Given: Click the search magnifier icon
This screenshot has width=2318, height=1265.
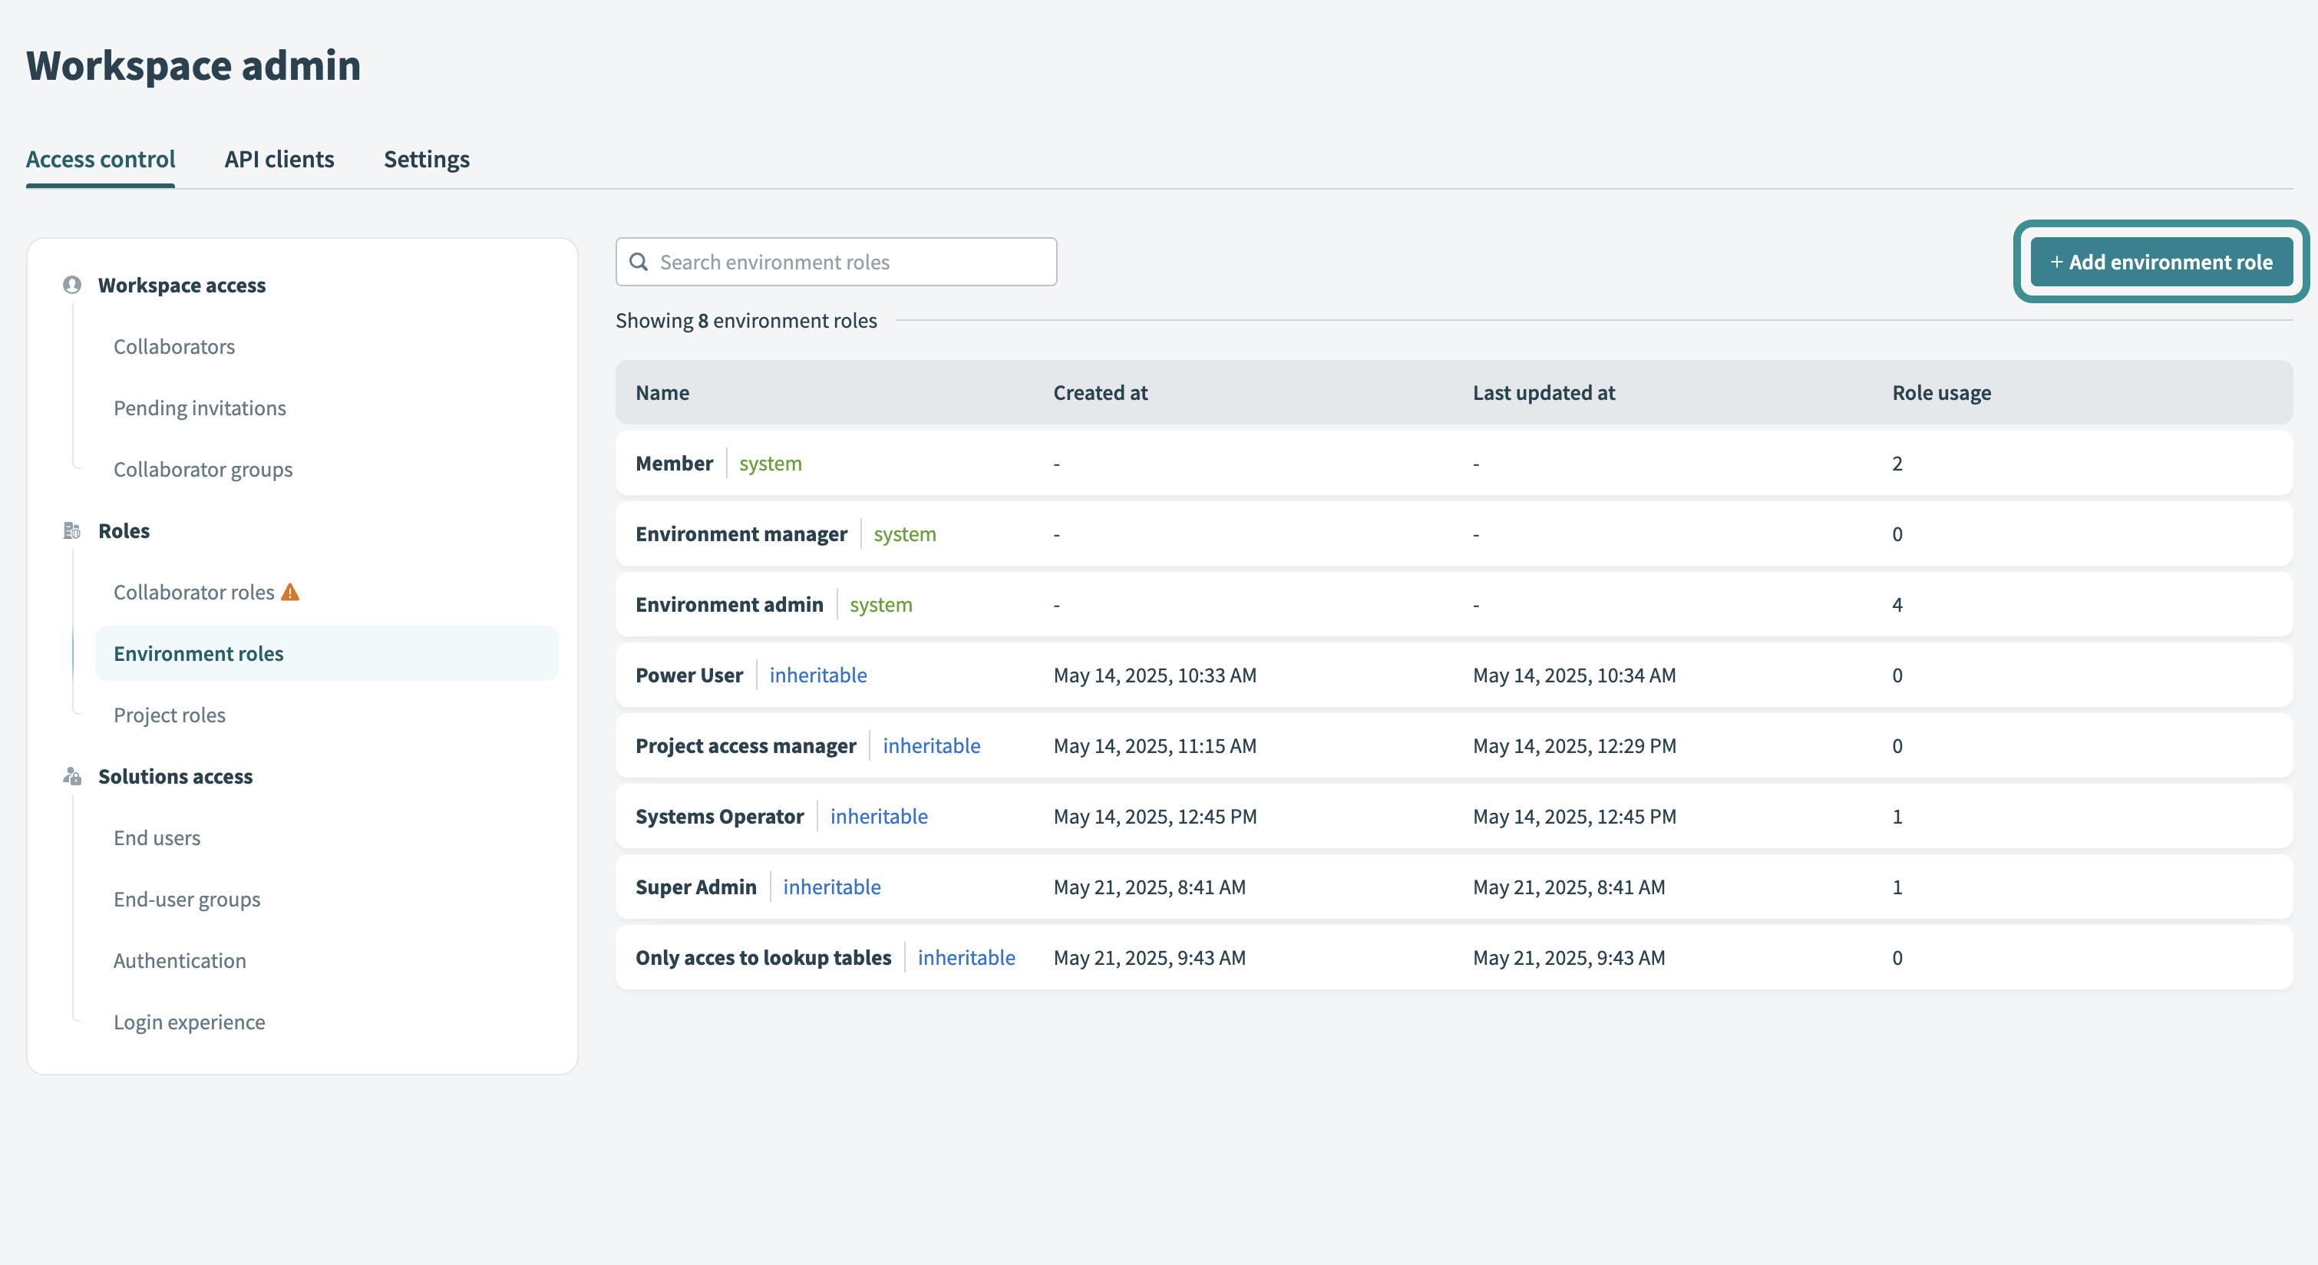Looking at the screenshot, I should point(639,261).
